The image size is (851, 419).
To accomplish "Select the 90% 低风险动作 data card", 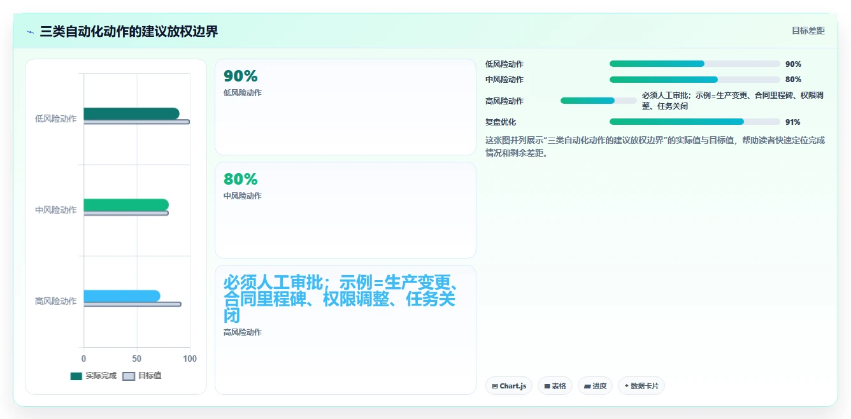I will pyautogui.click(x=345, y=107).
